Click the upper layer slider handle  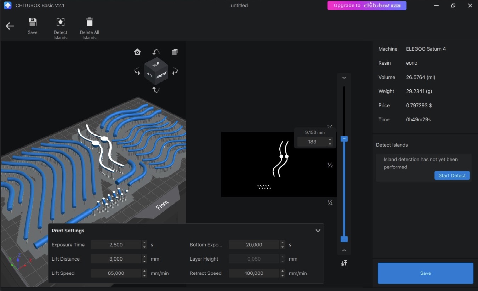tap(344, 139)
